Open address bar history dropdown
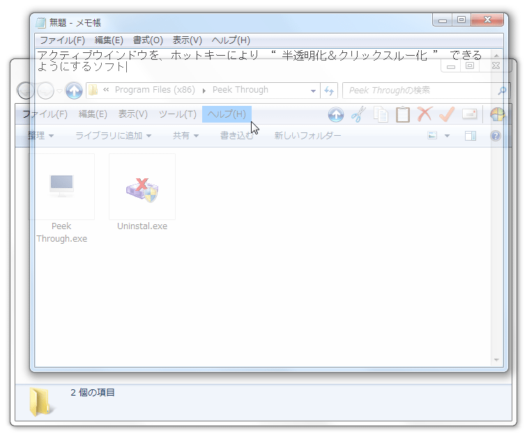The image size is (527, 436). [313, 91]
